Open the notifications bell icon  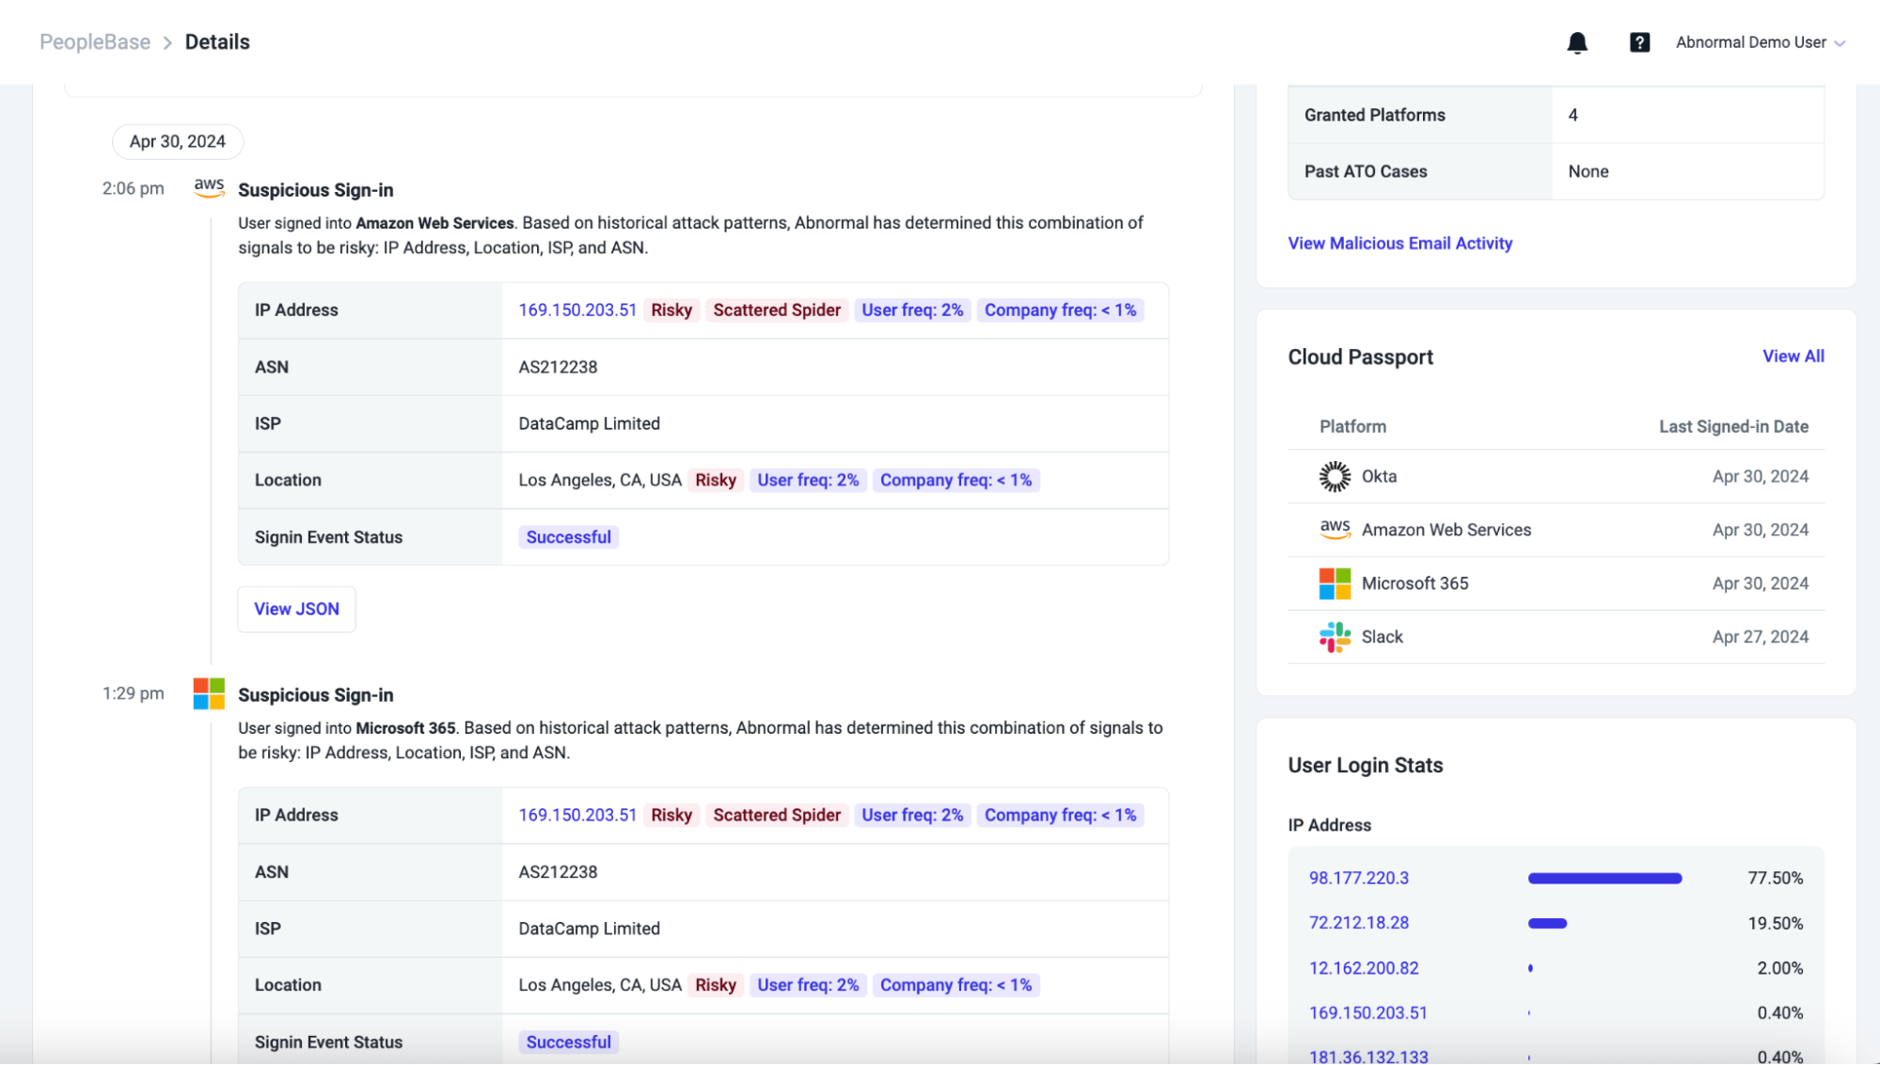point(1577,42)
